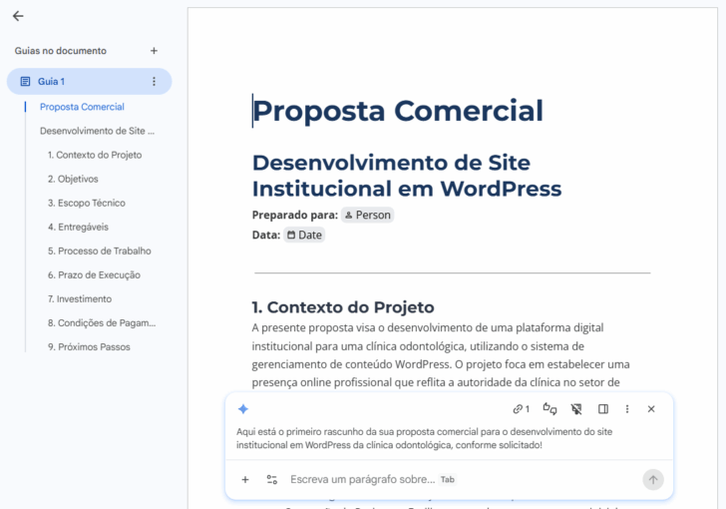The image size is (726, 509).
Task: Click plus icon to add attachment
Action: [x=245, y=480]
